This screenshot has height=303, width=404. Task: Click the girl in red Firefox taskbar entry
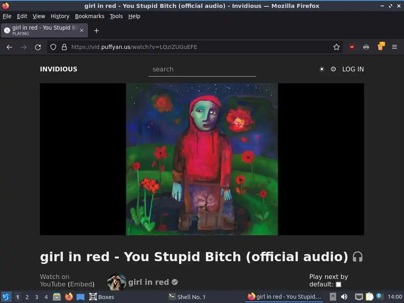[x=284, y=297]
